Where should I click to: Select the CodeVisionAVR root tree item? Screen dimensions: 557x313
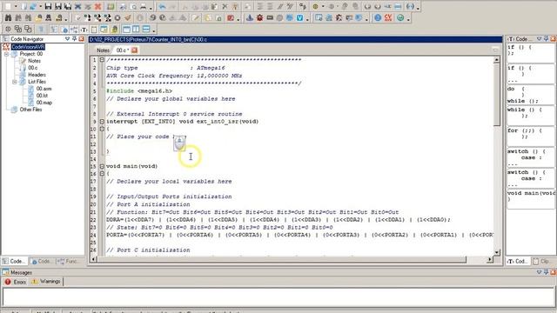[28, 47]
